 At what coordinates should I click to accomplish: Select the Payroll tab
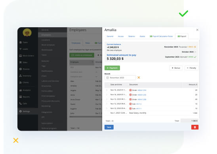(182, 36)
